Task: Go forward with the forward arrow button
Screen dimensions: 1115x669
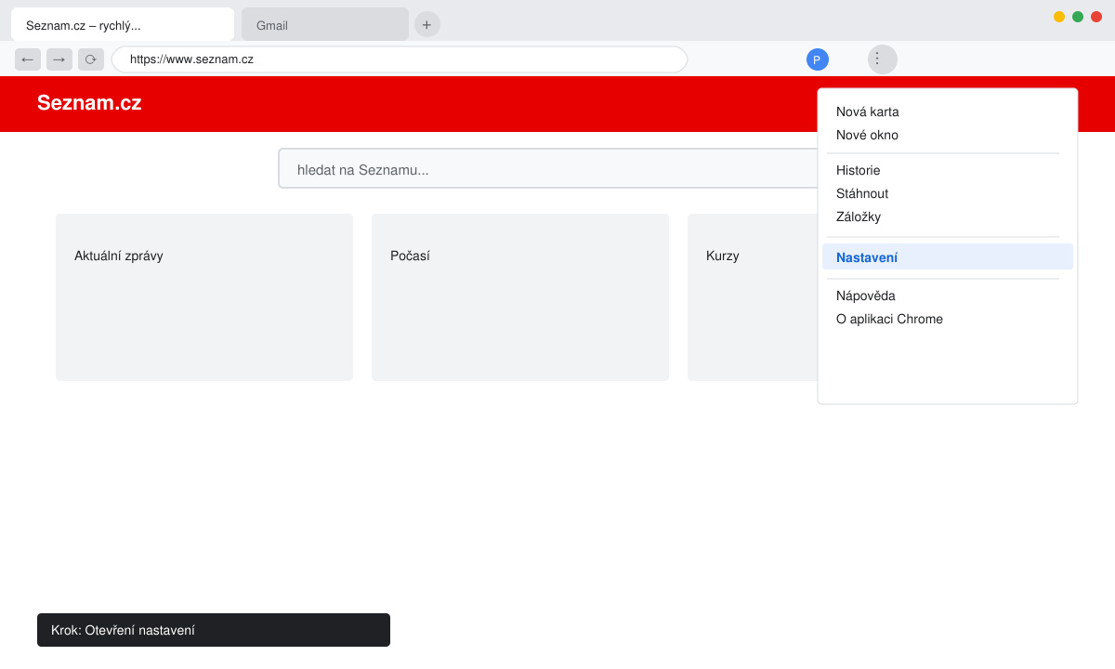Action: pyautogui.click(x=59, y=59)
